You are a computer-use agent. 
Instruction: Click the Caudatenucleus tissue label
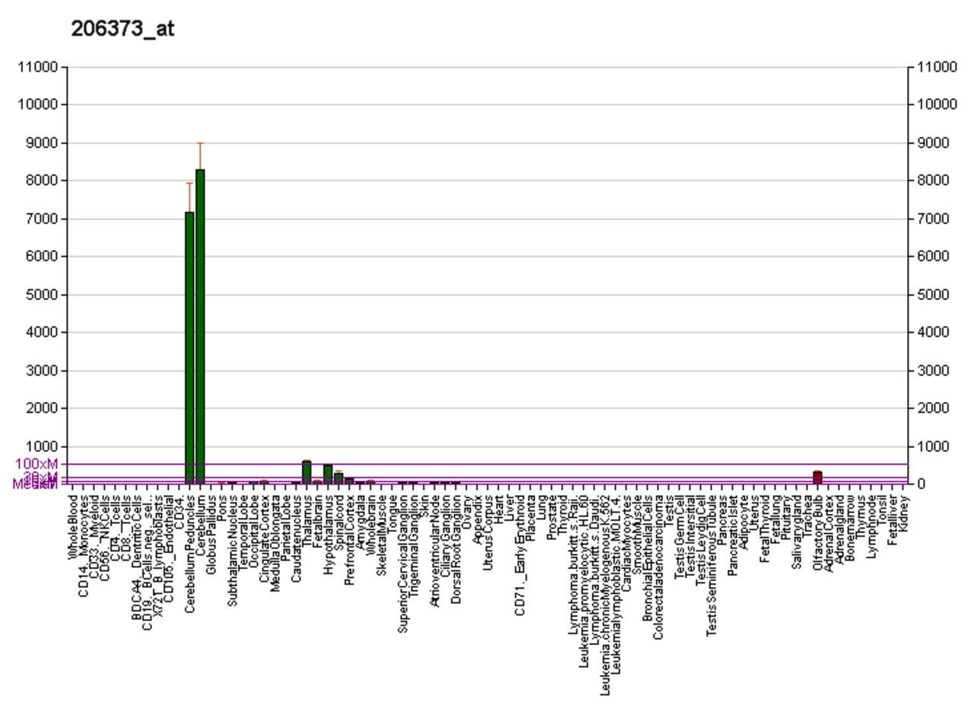point(296,536)
